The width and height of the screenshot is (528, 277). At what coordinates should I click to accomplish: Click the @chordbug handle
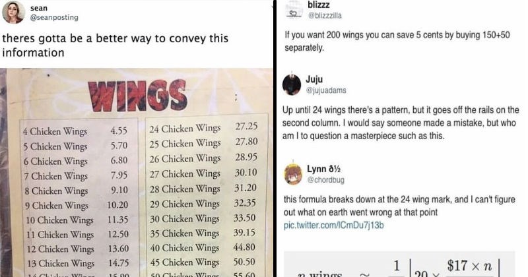point(325,180)
